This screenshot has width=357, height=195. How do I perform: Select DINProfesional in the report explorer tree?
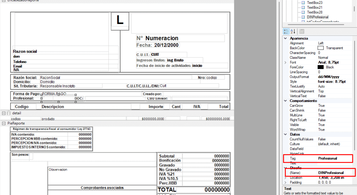pyautogui.click(x=317, y=17)
